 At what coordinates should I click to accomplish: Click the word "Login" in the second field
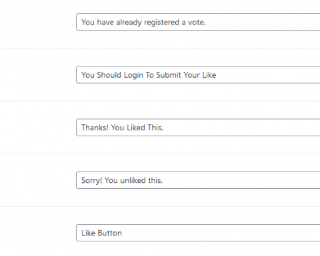pos(133,75)
